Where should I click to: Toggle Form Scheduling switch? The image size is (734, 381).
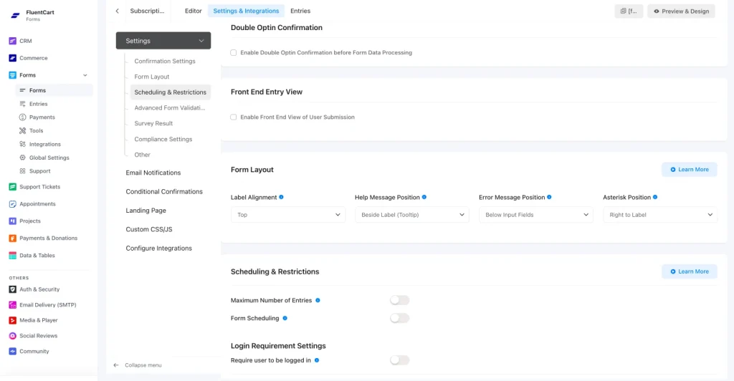[x=400, y=318]
